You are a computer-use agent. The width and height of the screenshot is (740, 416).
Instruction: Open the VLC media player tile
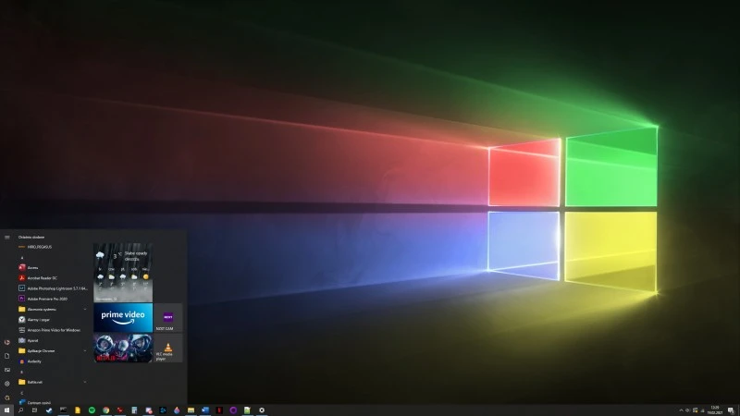168,349
